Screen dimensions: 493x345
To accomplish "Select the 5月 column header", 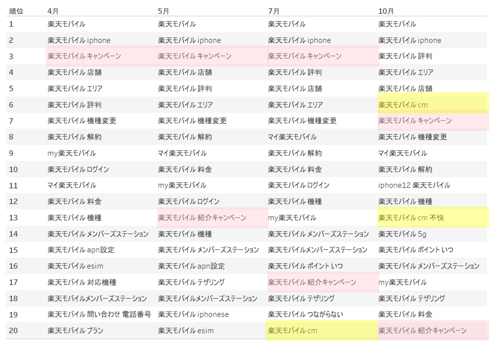I will tap(163, 11).
